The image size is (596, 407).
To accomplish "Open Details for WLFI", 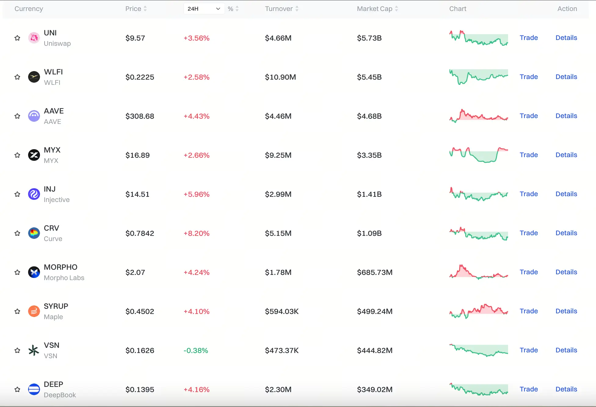I will [x=566, y=77].
